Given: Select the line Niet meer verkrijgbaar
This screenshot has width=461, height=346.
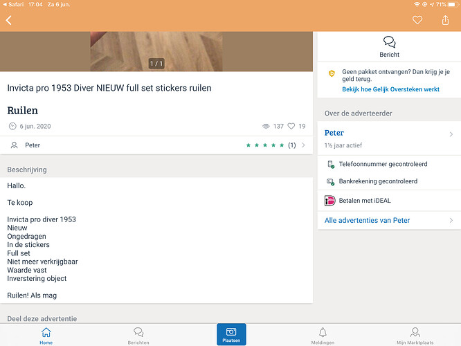Looking at the screenshot, I should (43, 262).
